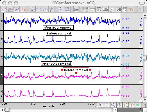Toggle lock on VEOG channel scale
Image resolution: width=147 pixels, height=112 pixels.
tap(141, 100)
